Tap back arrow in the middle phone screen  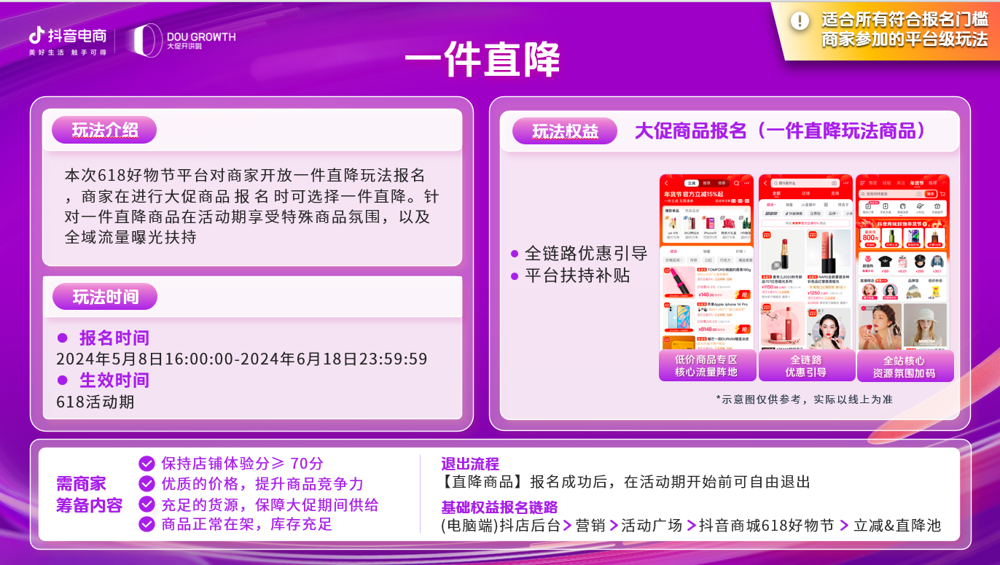point(765,183)
